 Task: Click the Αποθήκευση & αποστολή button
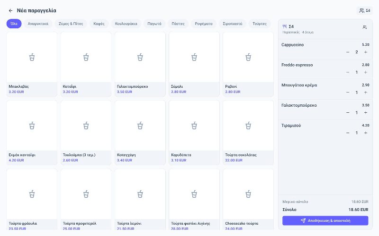click(x=325, y=220)
